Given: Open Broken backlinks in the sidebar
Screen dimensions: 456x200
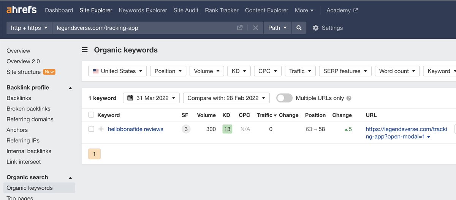Looking at the screenshot, I should tap(28, 109).
